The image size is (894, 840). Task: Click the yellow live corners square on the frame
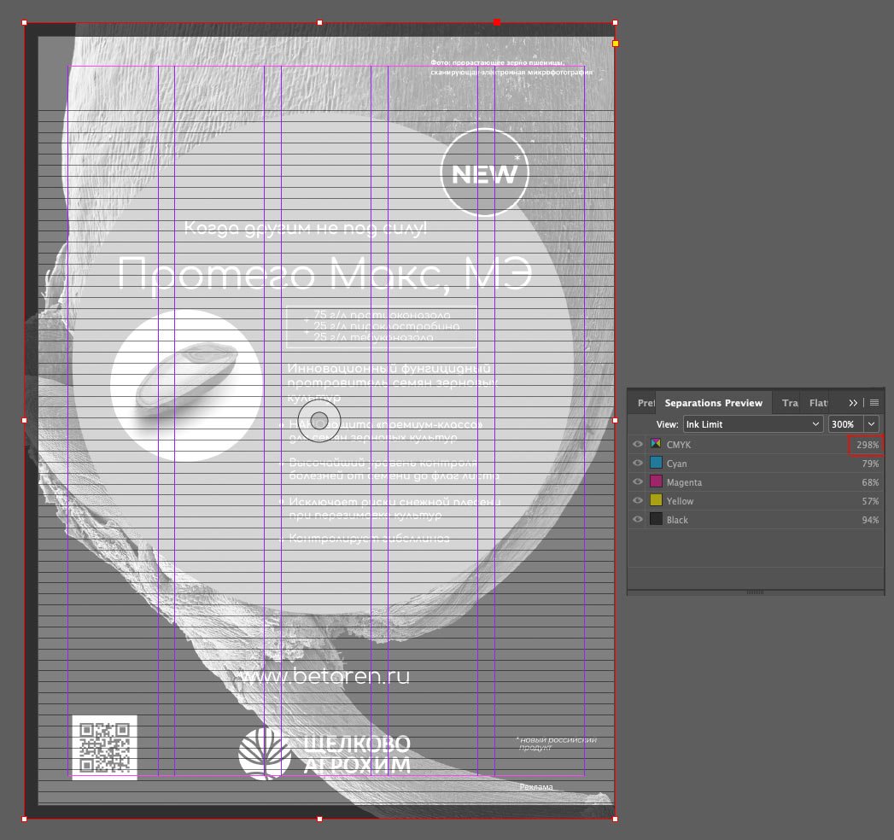click(x=615, y=44)
